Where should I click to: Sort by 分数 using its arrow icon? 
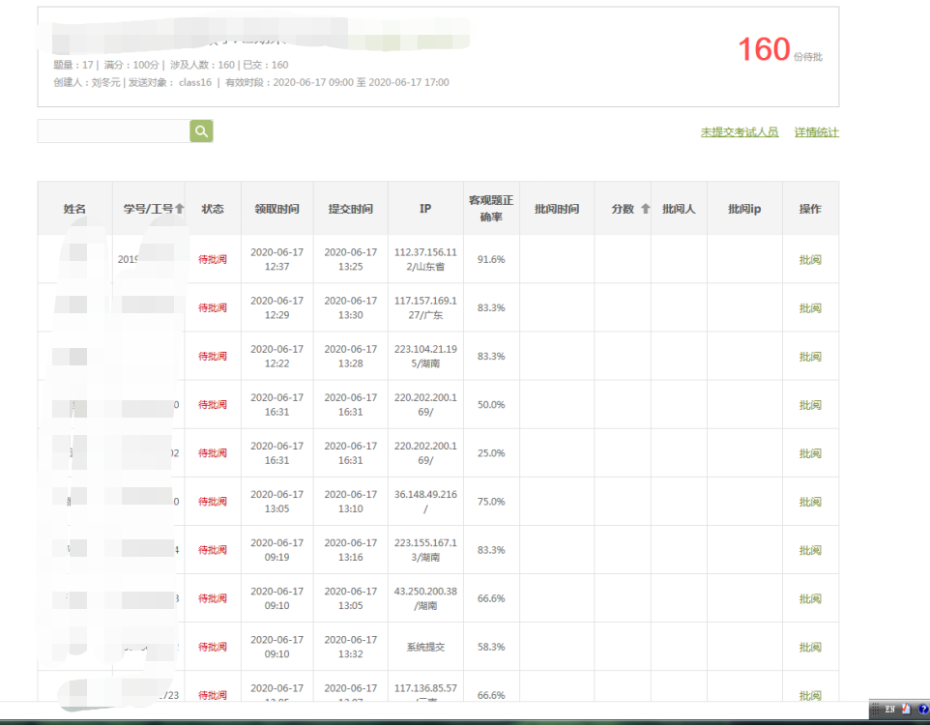pos(646,208)
